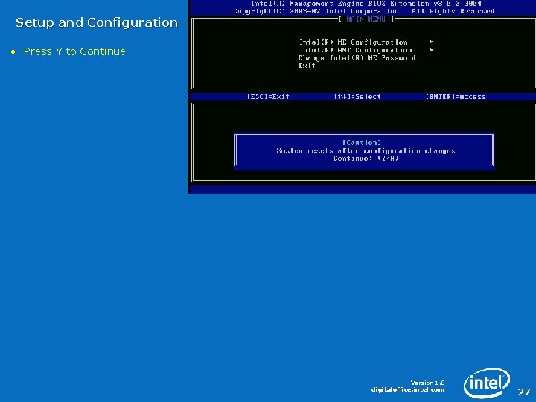Click the Press Y to Continue bullet

pyautogui.click(x=74, y=51)
